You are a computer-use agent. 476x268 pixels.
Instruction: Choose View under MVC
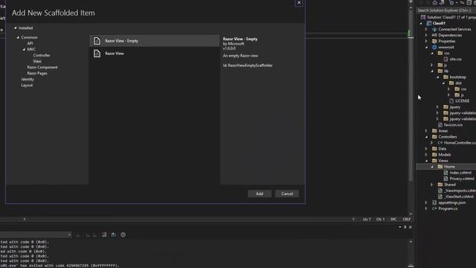point(37,61)
